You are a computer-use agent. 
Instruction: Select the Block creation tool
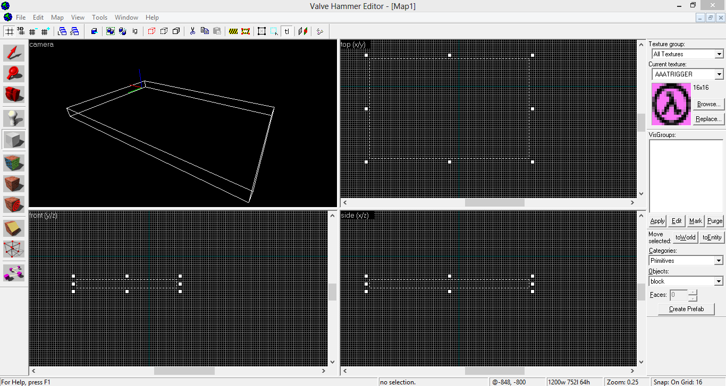point(14,139)
